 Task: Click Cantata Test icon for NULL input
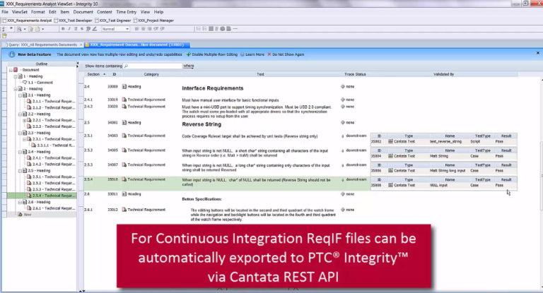coord(390,185)
